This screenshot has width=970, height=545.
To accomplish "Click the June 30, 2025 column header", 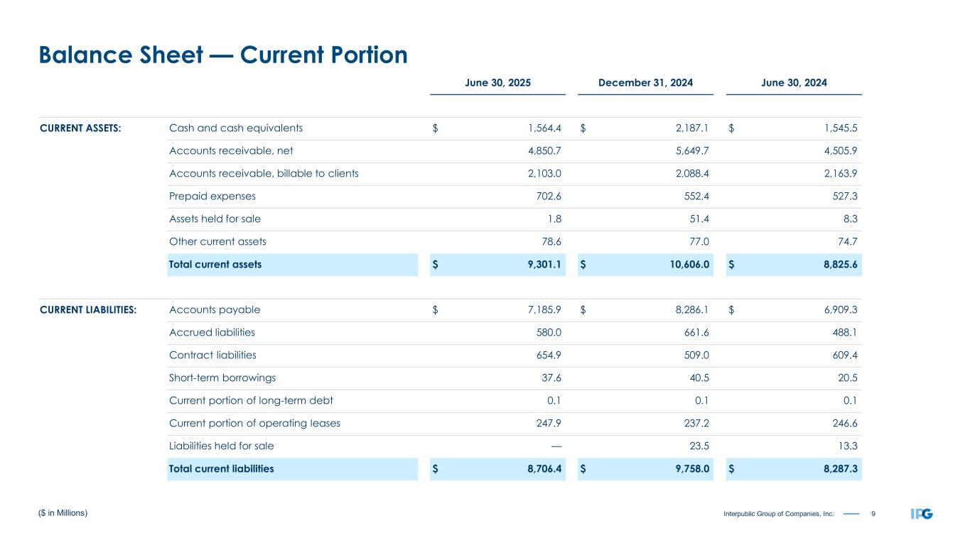I will point(497,83).
